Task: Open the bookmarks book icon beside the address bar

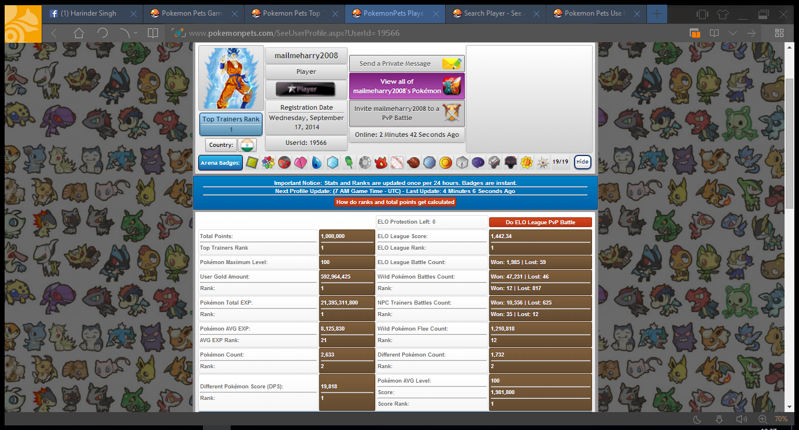Action: tap(153, 33)
